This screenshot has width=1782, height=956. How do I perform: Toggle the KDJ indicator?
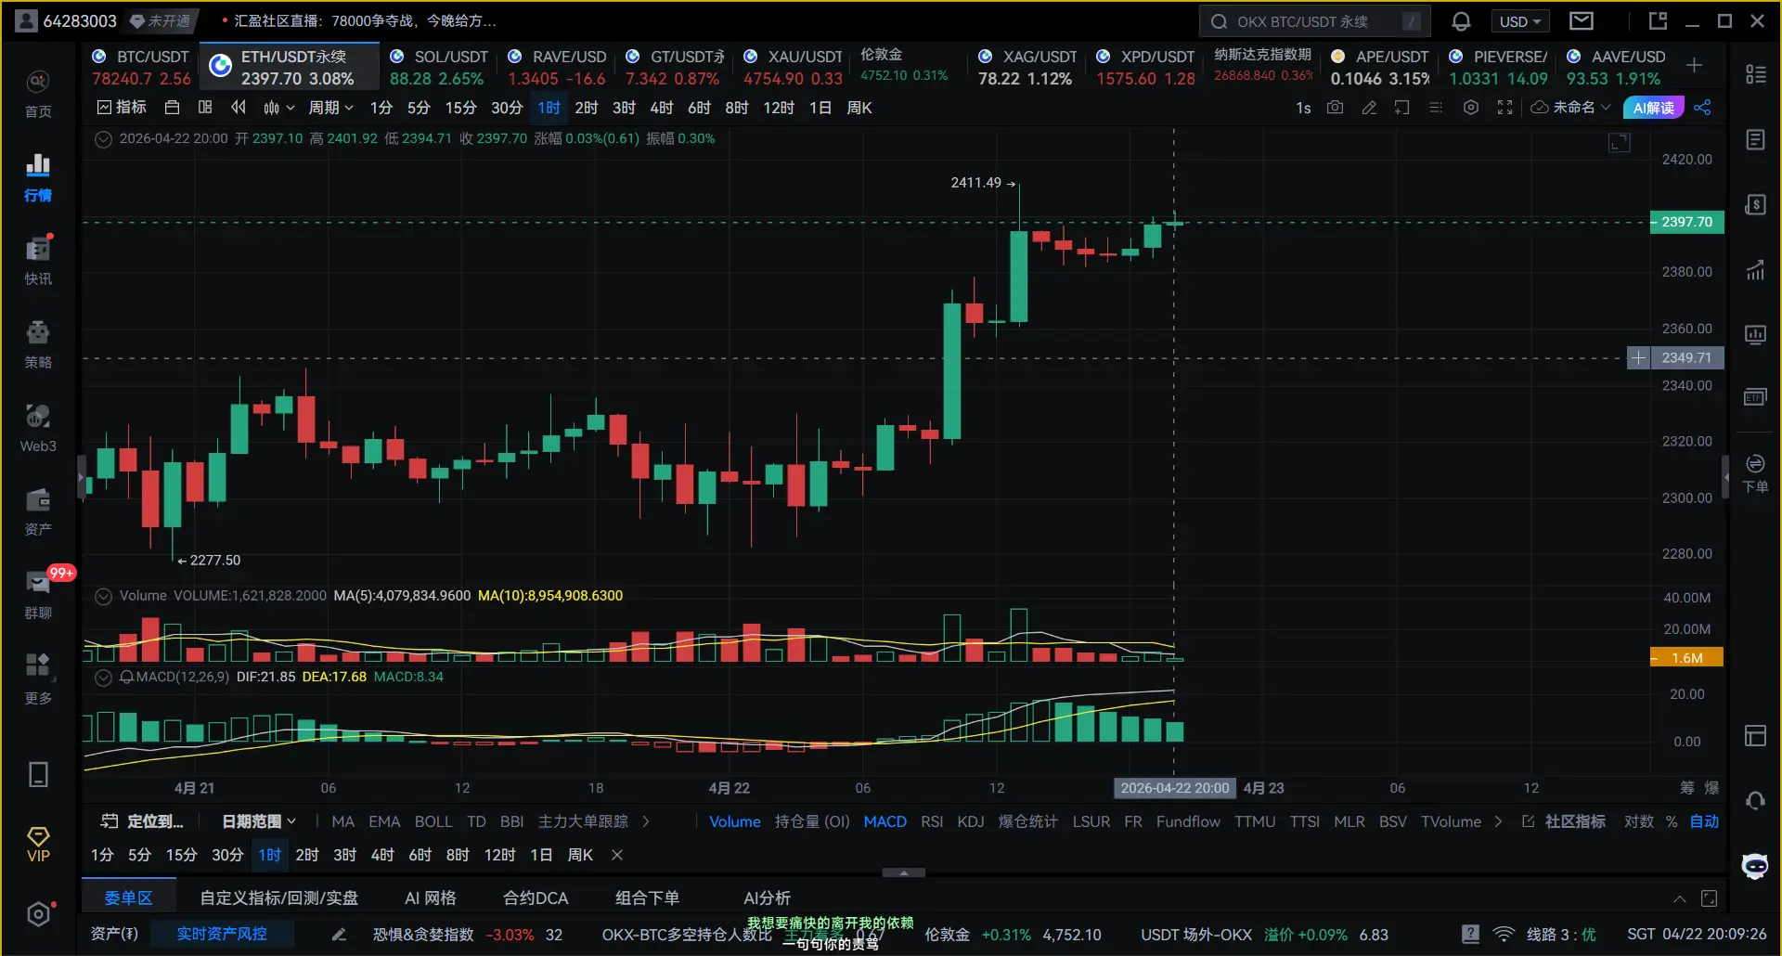click(971, 821)
